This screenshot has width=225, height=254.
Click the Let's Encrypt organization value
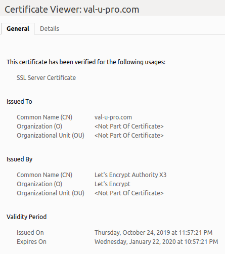112,184
